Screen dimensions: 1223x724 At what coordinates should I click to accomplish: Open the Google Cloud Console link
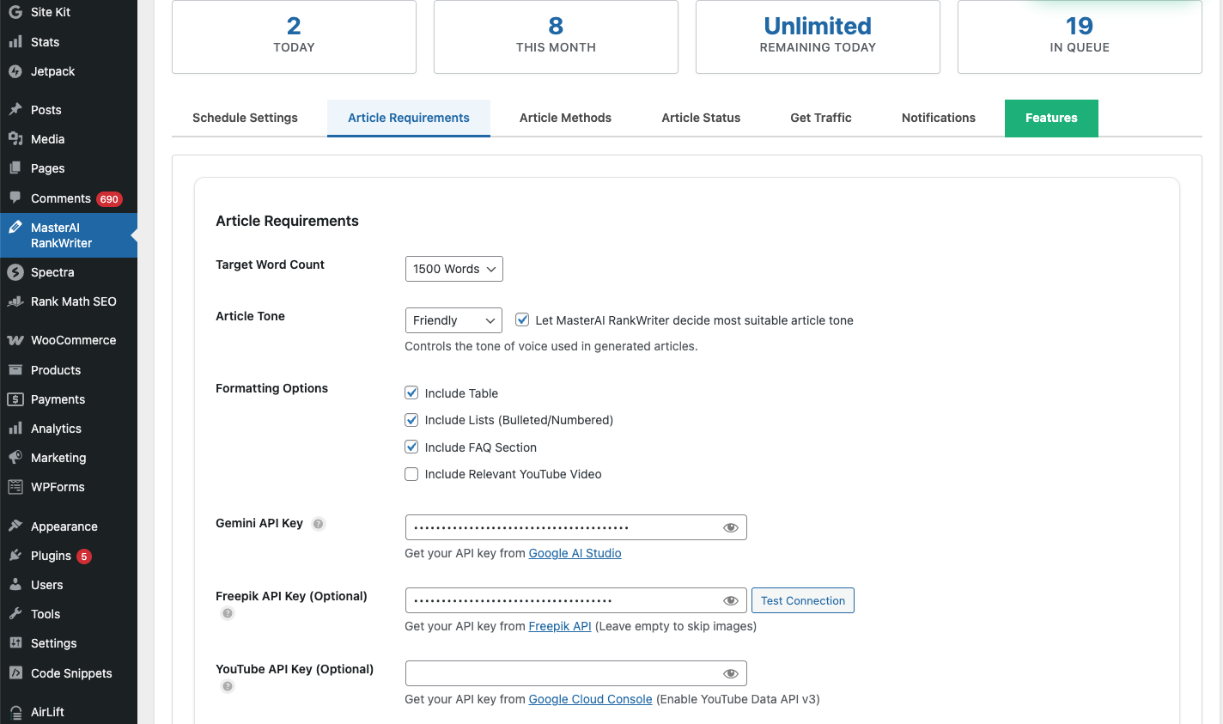click(x=590, y=699)
